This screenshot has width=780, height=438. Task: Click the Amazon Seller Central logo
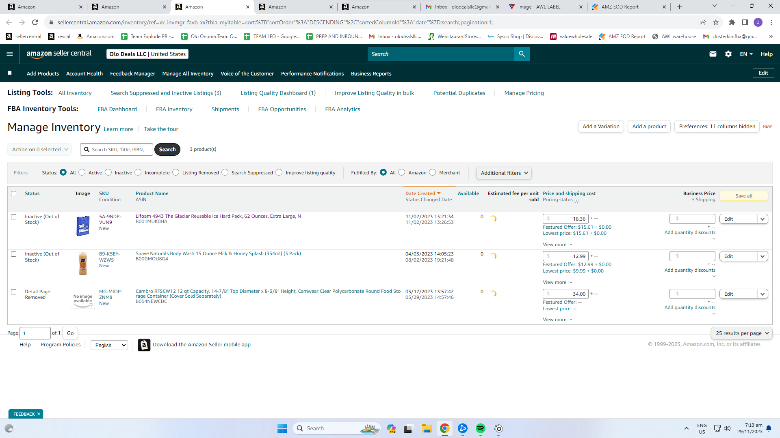59,54
